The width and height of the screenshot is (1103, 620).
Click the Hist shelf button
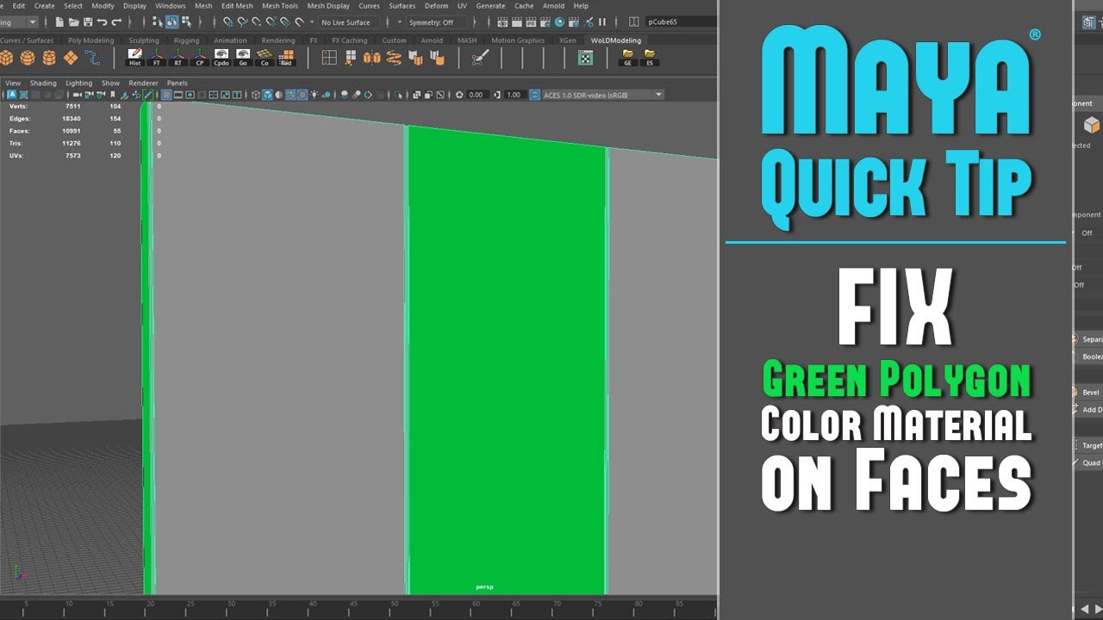click(x=135, y=58)
